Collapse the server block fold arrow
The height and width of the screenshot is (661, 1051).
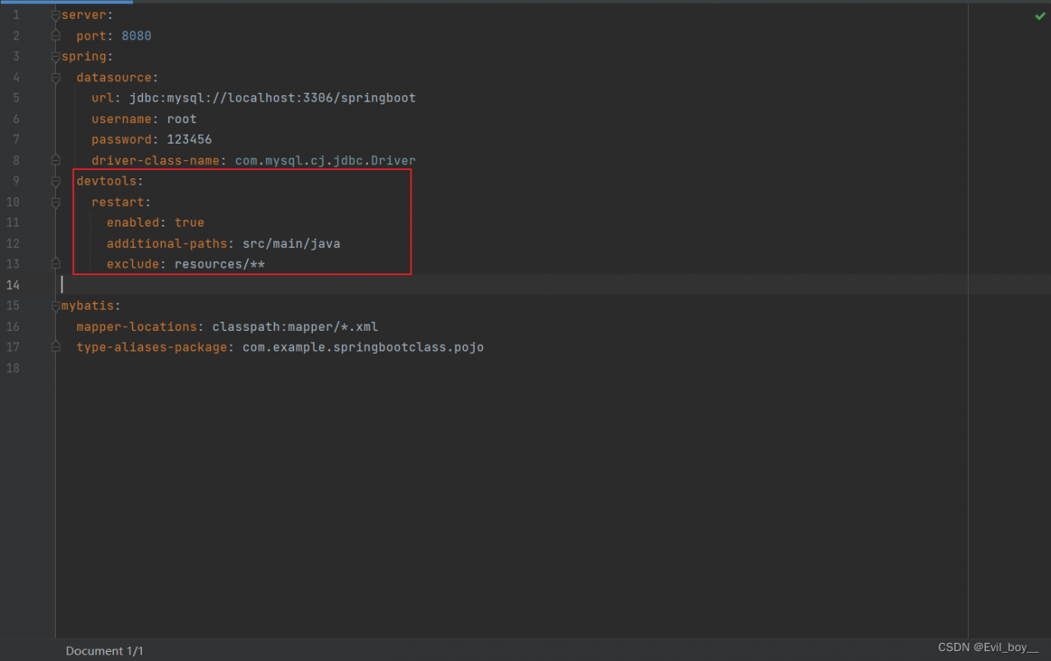click(x=56, y=16)
